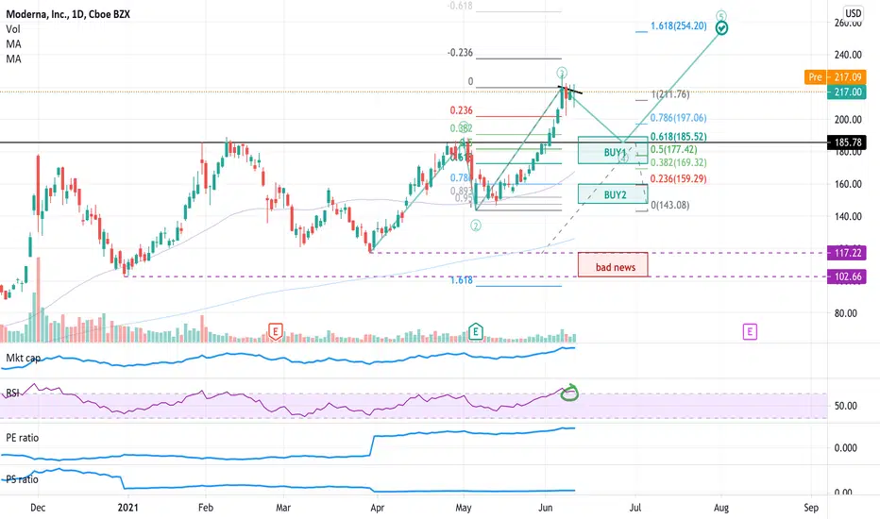
Task: Click the 80.00 price axis value
Action: (846, 313)
